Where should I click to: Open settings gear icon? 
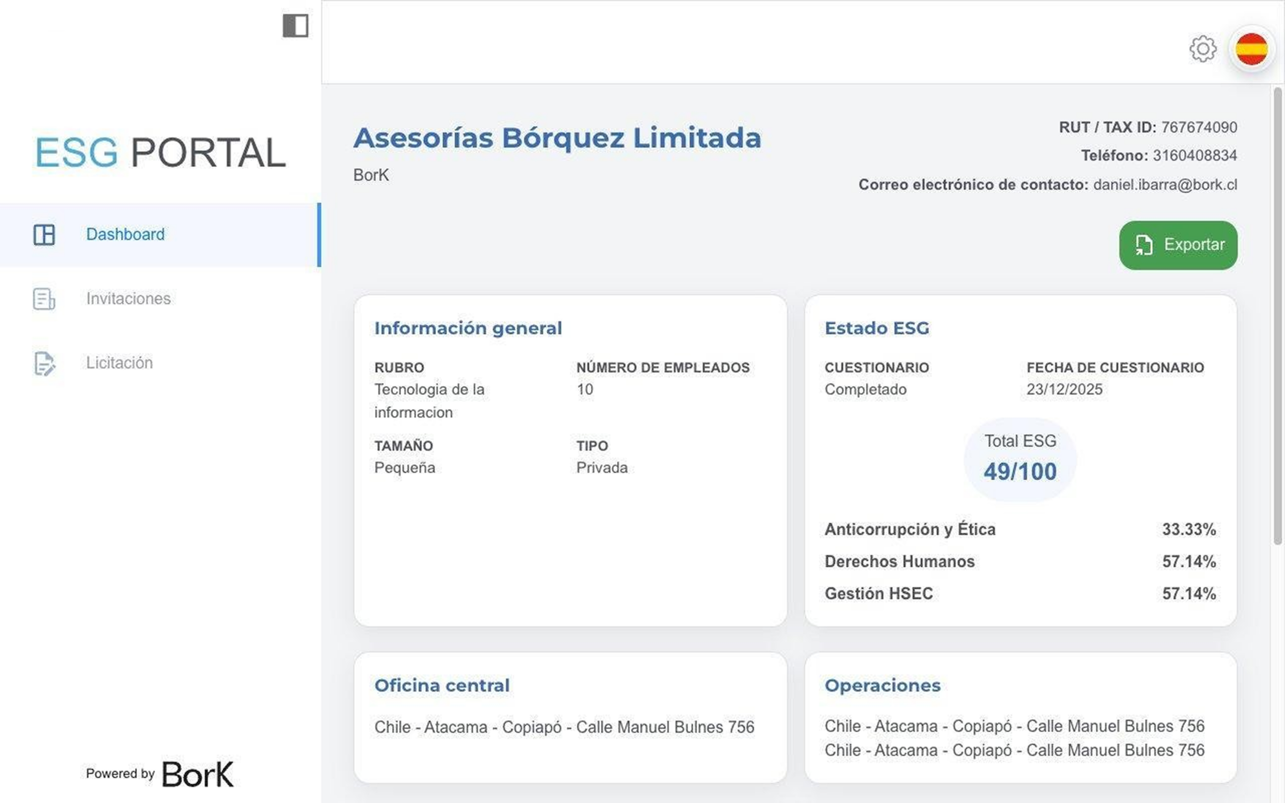1202,49
